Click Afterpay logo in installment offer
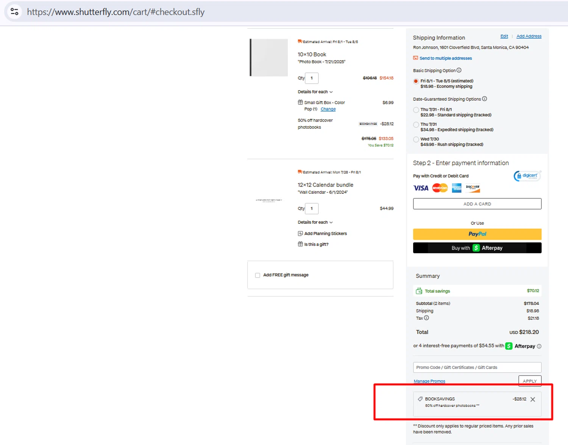Screen dimensions: 568x445 pos(520,346)
